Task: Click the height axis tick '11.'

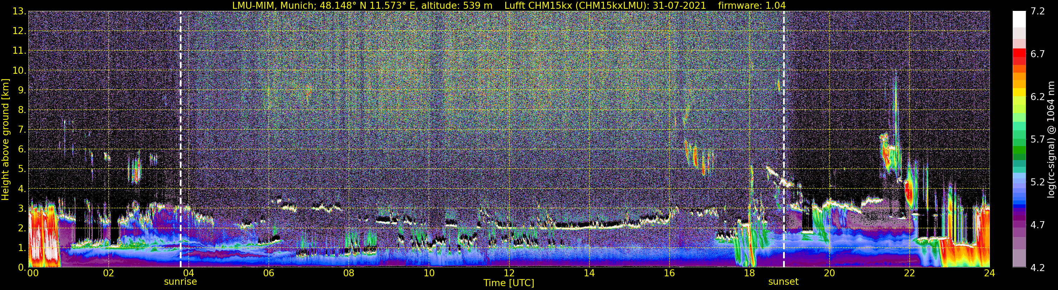Action: tap(19, 51)
